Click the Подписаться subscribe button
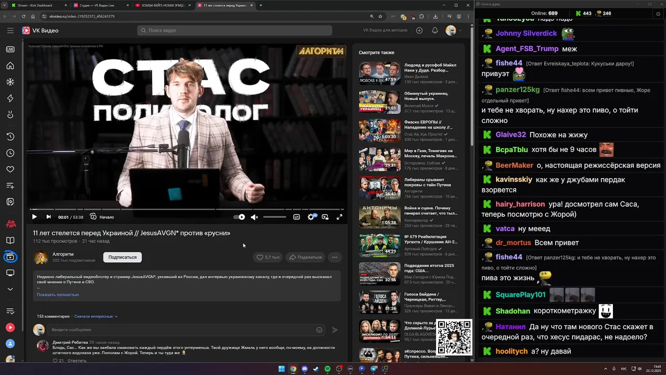The width and height of the screenshot is (666, 375). coord(122,257)
